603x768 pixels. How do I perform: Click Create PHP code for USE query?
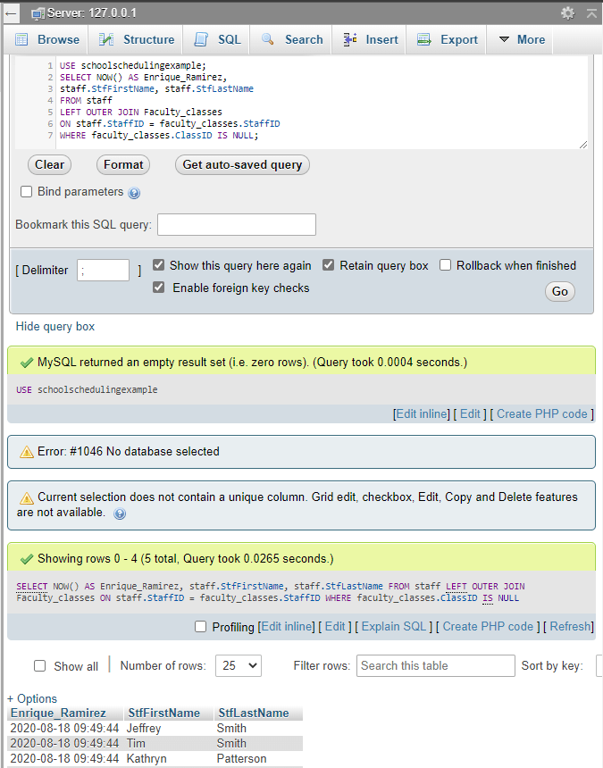[541, 413]
